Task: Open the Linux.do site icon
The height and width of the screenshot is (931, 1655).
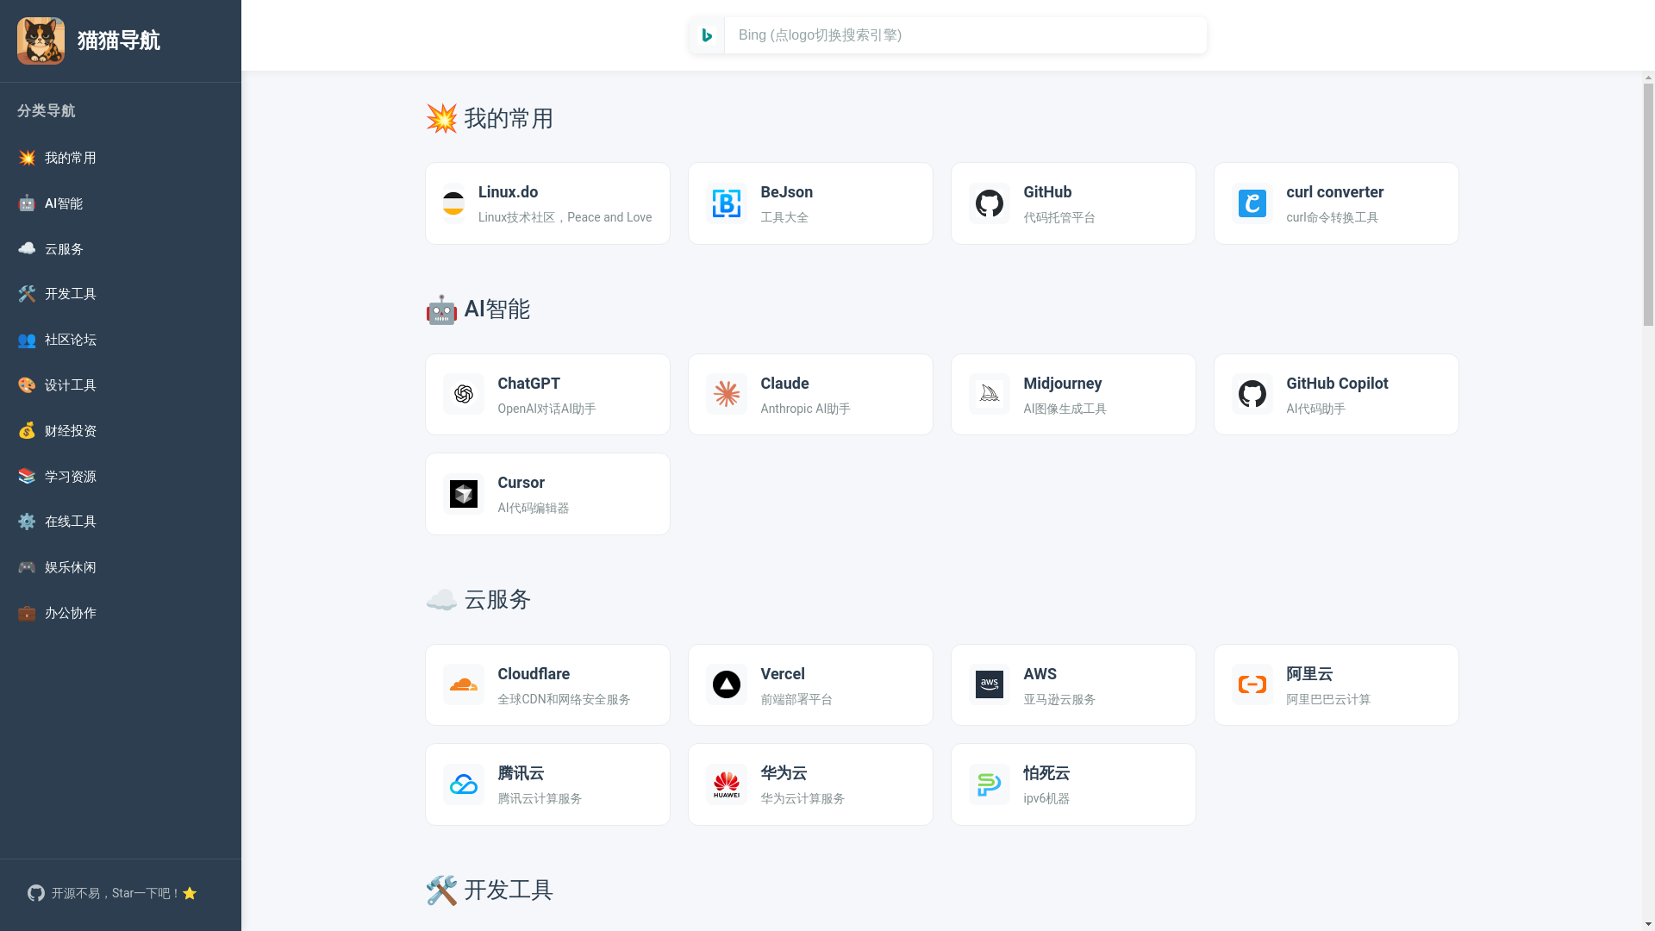Action: point(453,203)
